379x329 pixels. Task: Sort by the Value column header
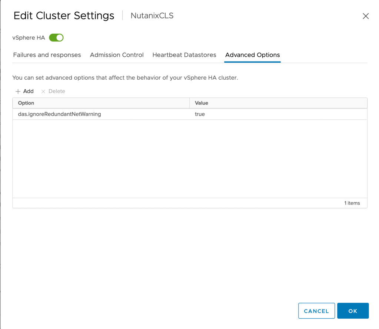[x=202, y=103]
